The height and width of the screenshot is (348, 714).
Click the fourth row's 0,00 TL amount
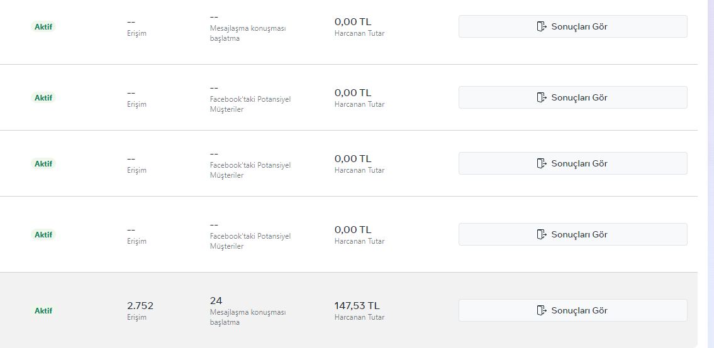tap(353, 230)
